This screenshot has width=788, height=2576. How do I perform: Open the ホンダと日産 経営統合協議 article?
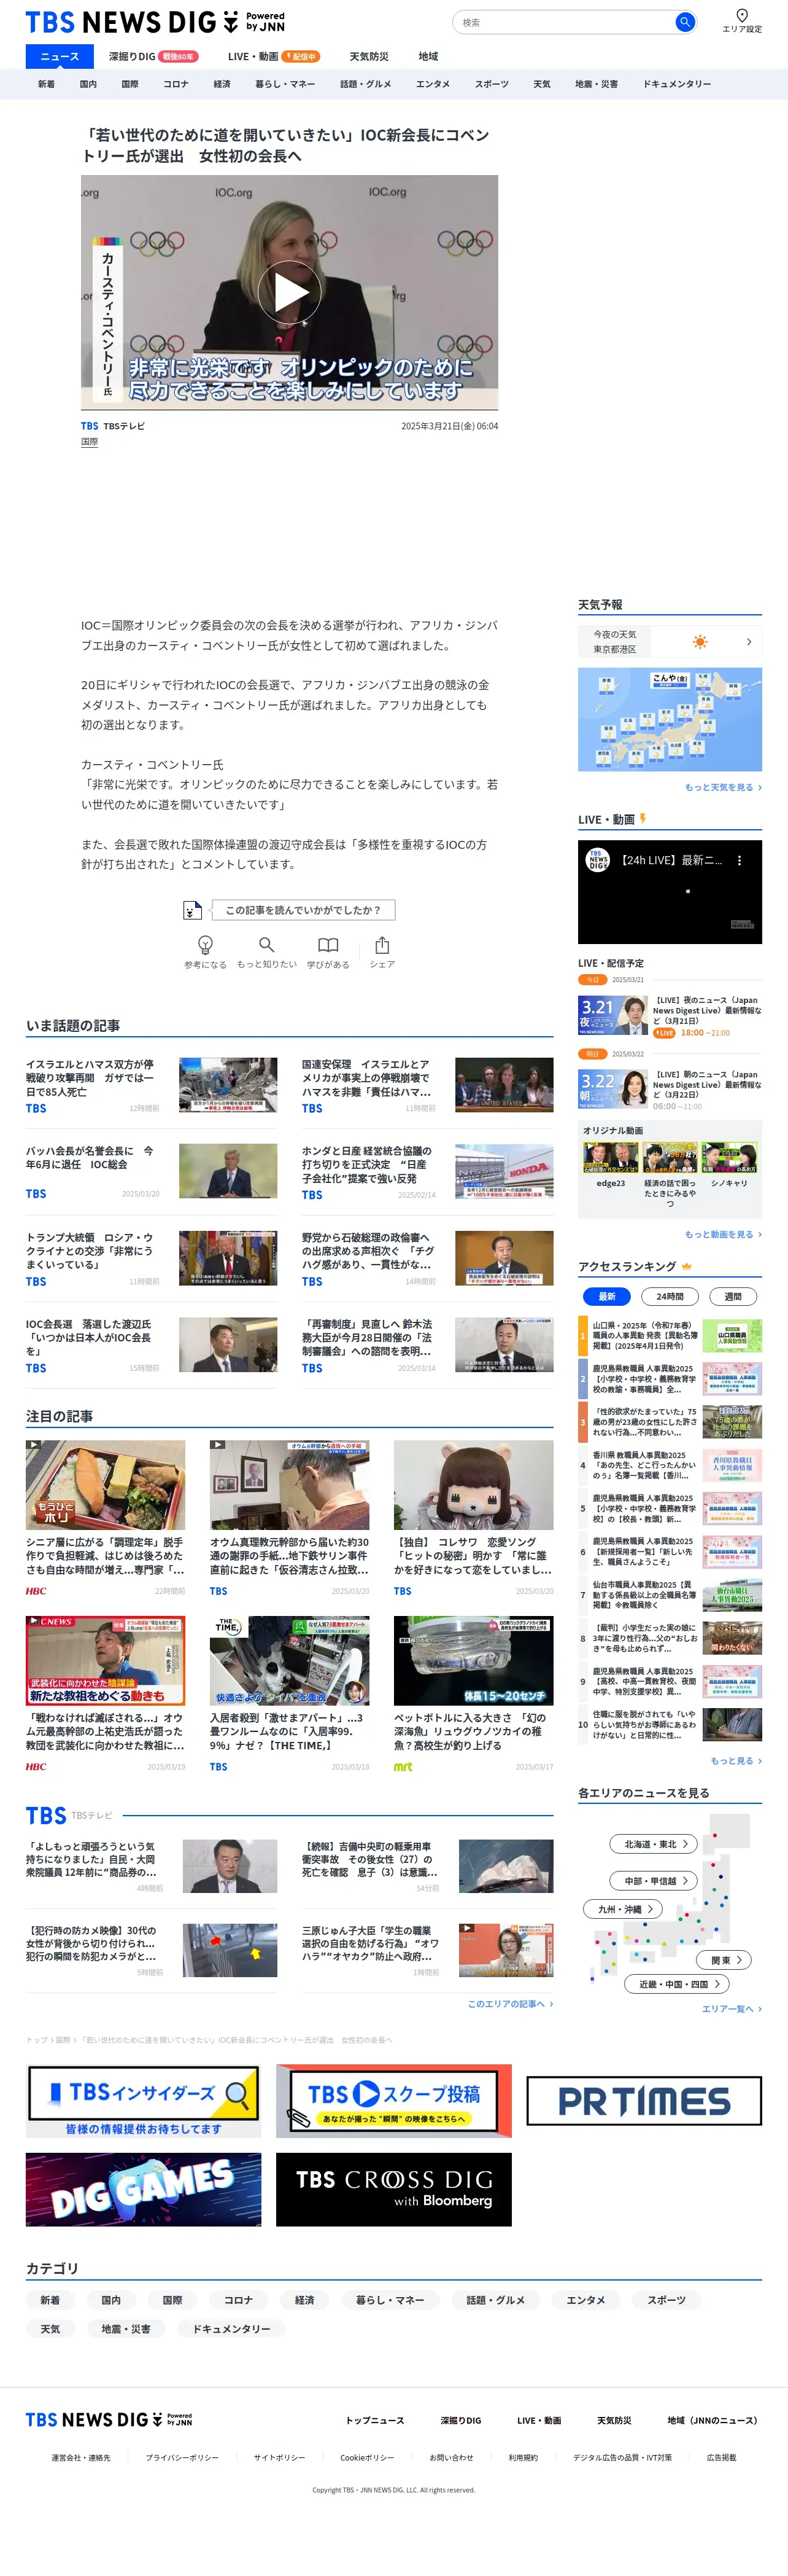[368, 1164]
